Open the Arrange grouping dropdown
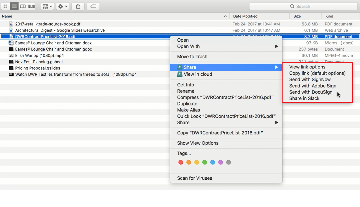This screenshot has height=207, width=360. [47, 6]
